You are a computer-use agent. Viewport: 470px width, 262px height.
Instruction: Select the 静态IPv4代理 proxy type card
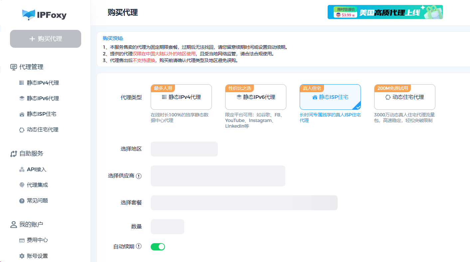click(181, 97)
